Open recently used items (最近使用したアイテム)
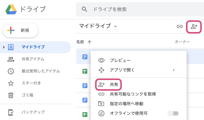 pyautogui.click(x=40, y=71)
